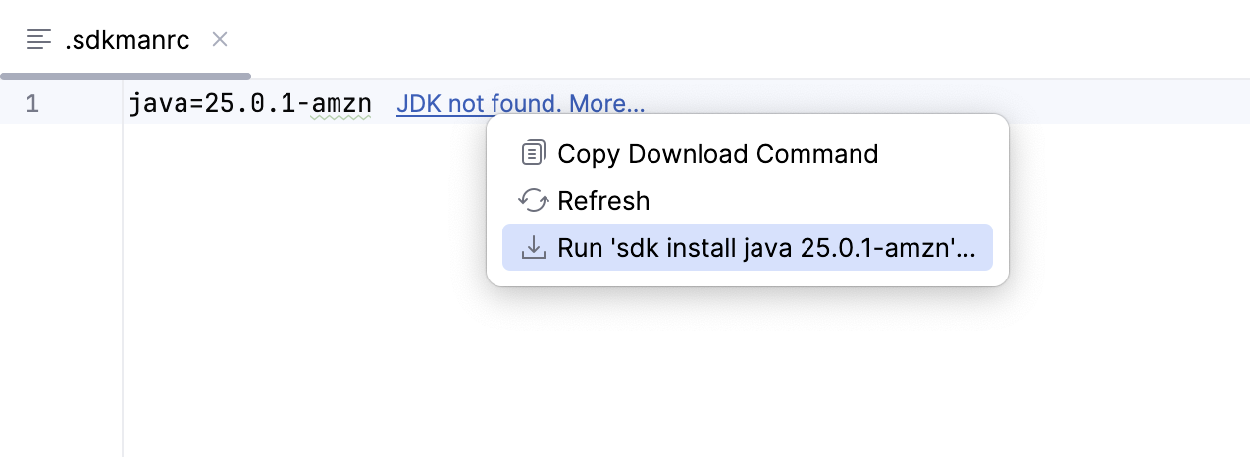Click the copy icon beside Copy Download Command

click(533, 154)
